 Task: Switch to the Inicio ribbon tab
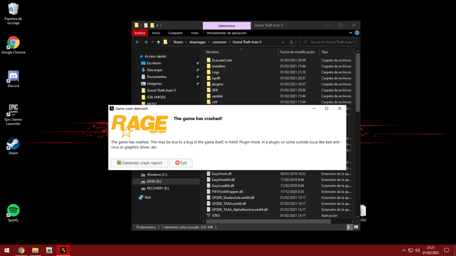pos(155,33)
